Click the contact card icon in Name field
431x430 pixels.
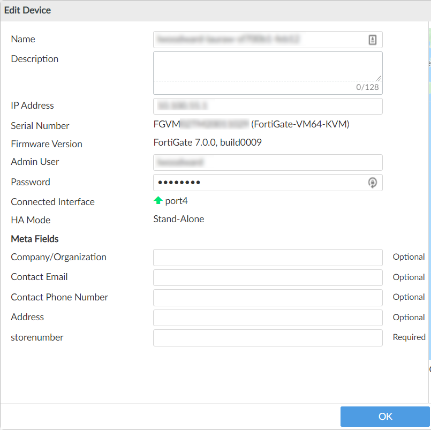[373, 40]
